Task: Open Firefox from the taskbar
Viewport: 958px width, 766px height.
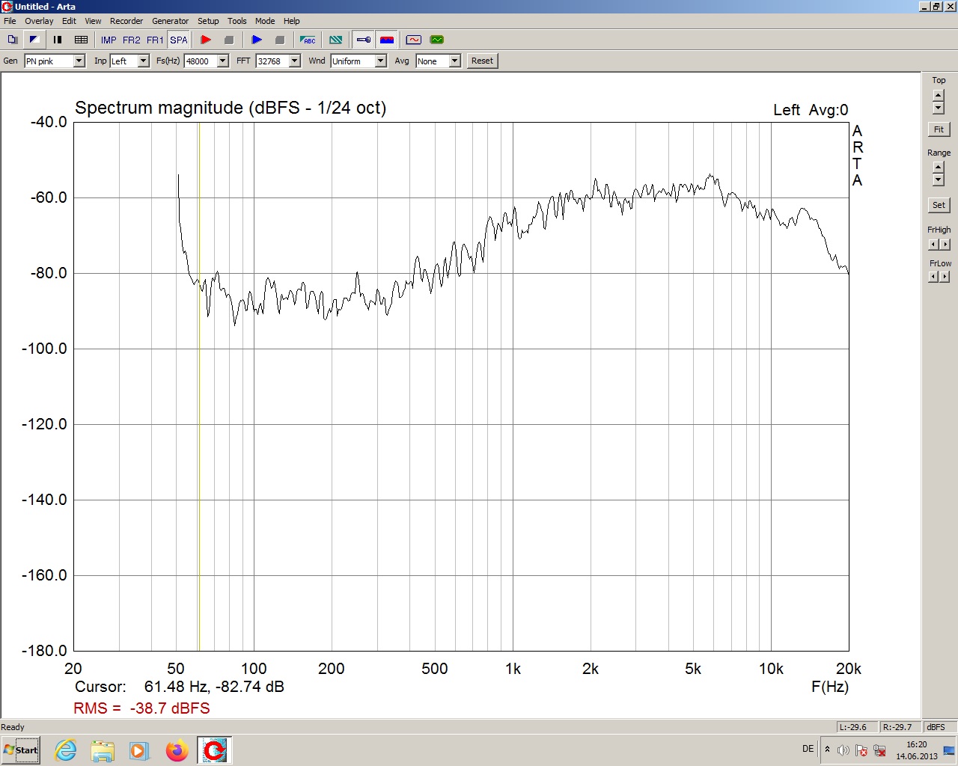Action: pyautogui.click(x=177, y=750)
